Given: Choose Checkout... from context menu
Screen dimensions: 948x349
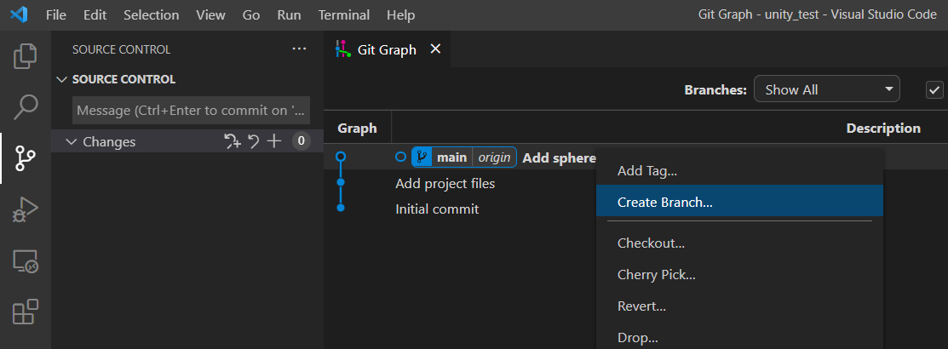Looking at the screenshot, I should pyautogui.click(x=739, y=243).
